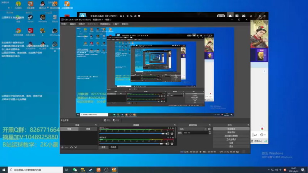Remove the selected scene with the minus icon
The image size is (308, 173).
click(x=66, y=147)
